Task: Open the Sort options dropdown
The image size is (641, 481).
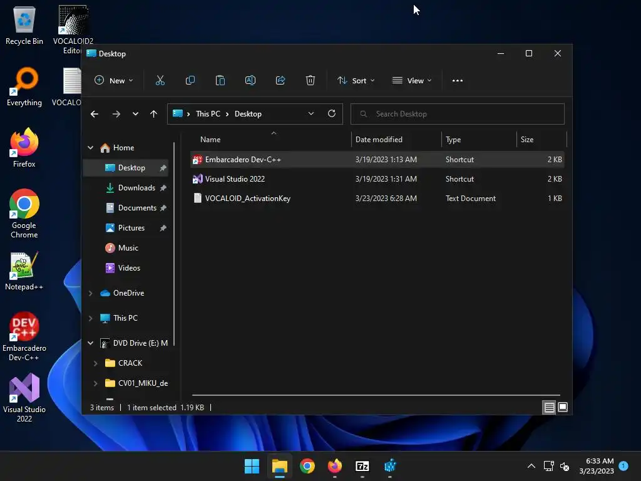Action: 356,81
